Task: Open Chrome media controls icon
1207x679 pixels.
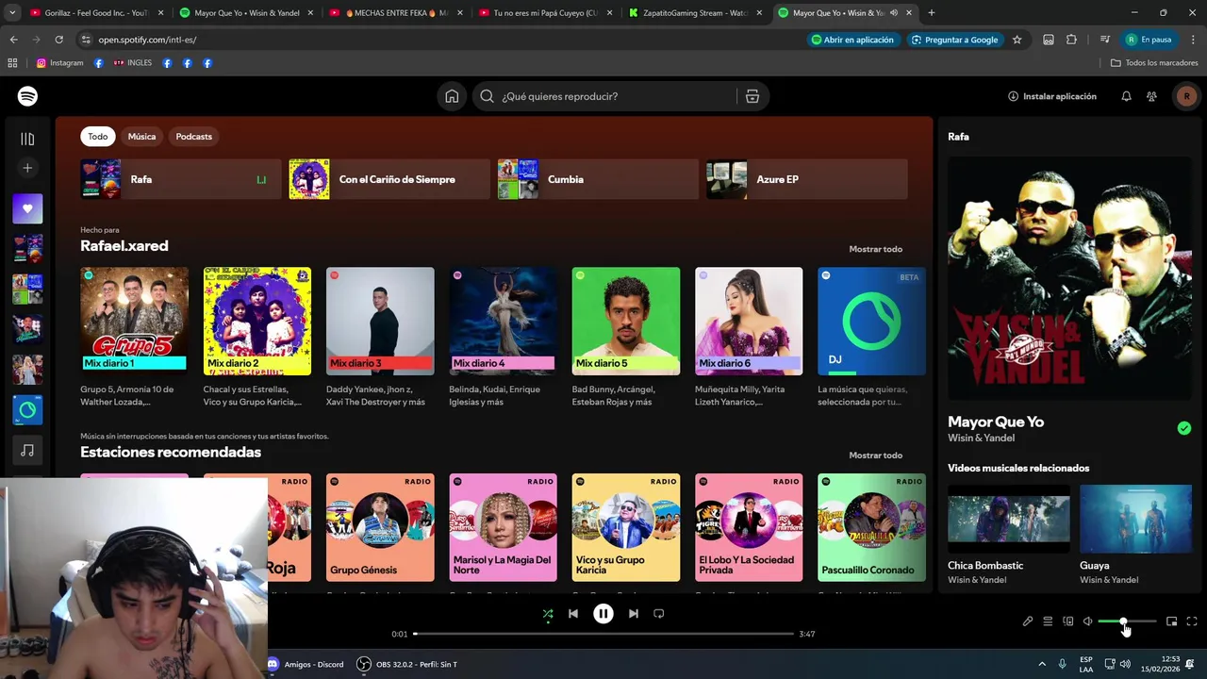Action: [1104, 40]
